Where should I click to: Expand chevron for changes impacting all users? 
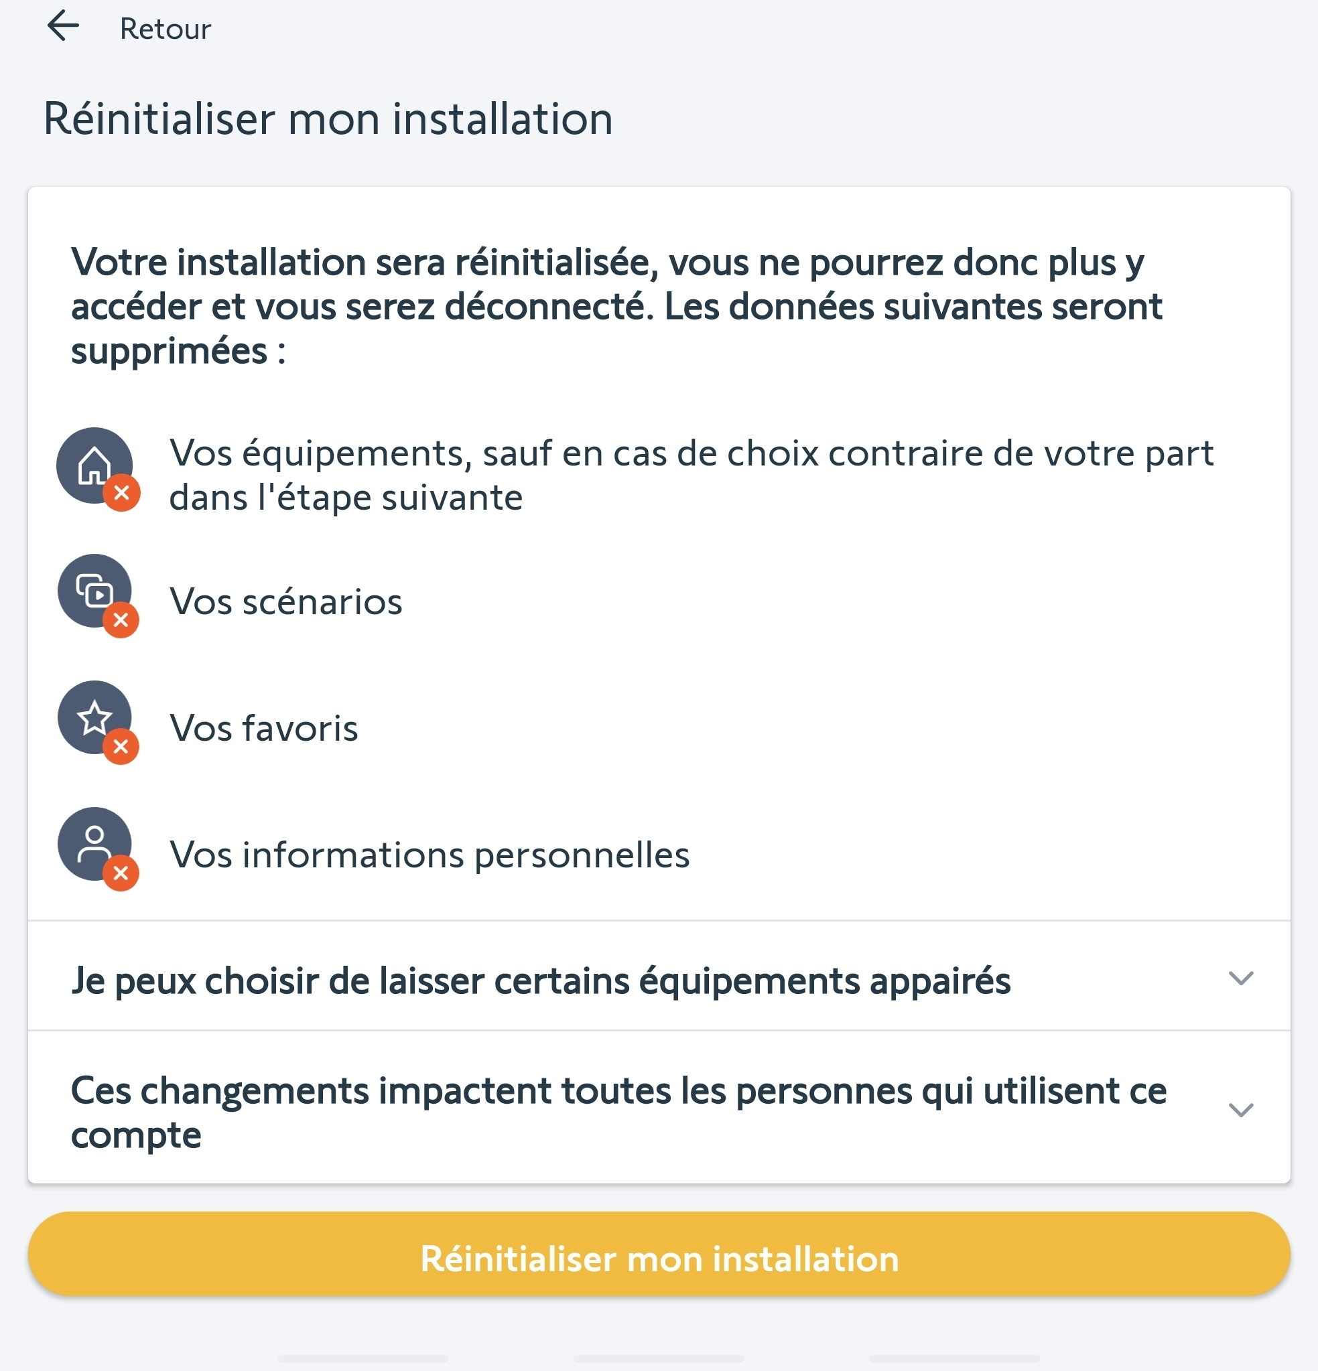[x=1240, y=1110]
